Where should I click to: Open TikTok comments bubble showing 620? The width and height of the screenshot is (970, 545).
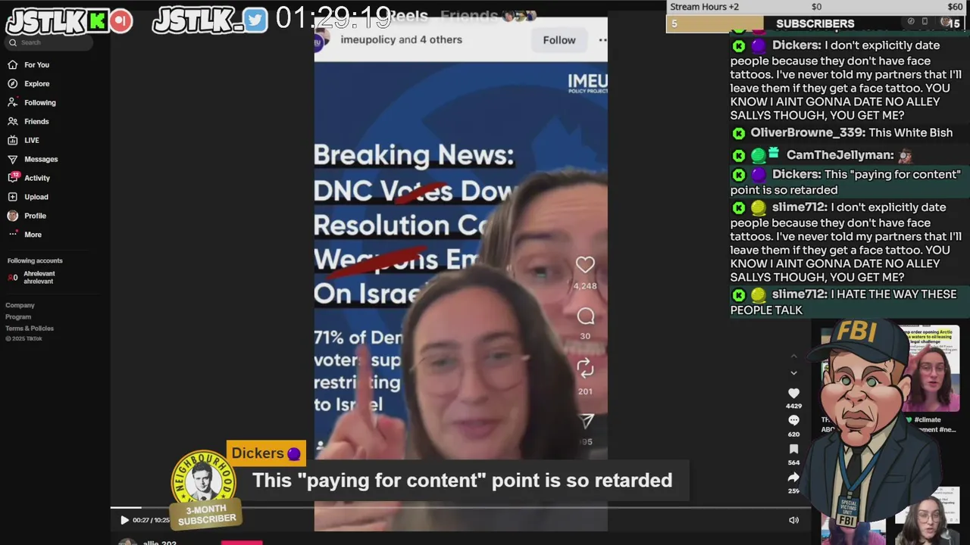(x=793, y=421)
